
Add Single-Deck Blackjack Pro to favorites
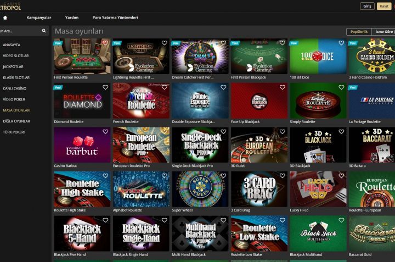[223, 132]
